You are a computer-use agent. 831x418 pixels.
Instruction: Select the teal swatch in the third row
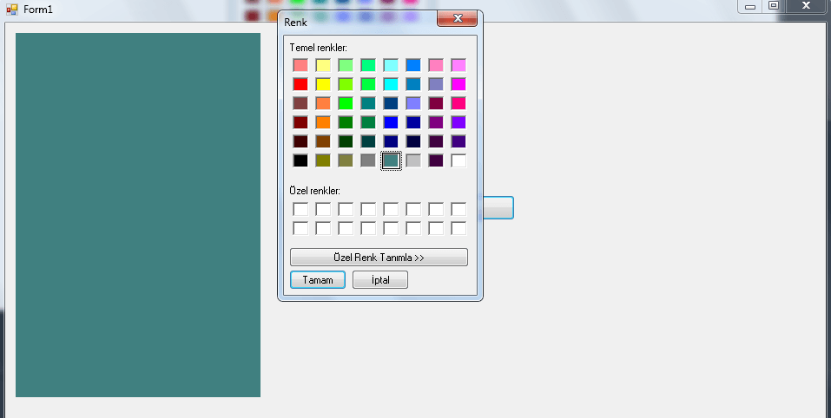pyautogui.click(x=368, y=103)
